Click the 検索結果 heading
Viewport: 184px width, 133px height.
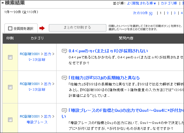coord(15,3)
